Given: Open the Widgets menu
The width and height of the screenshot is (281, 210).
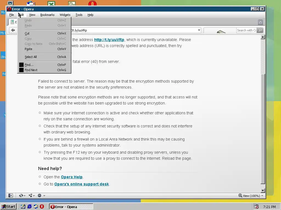Looking at the screenshot, I should tap(65, 15).
